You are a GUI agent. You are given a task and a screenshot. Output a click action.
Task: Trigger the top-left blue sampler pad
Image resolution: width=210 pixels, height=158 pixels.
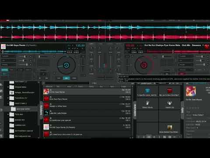(147, 92)
